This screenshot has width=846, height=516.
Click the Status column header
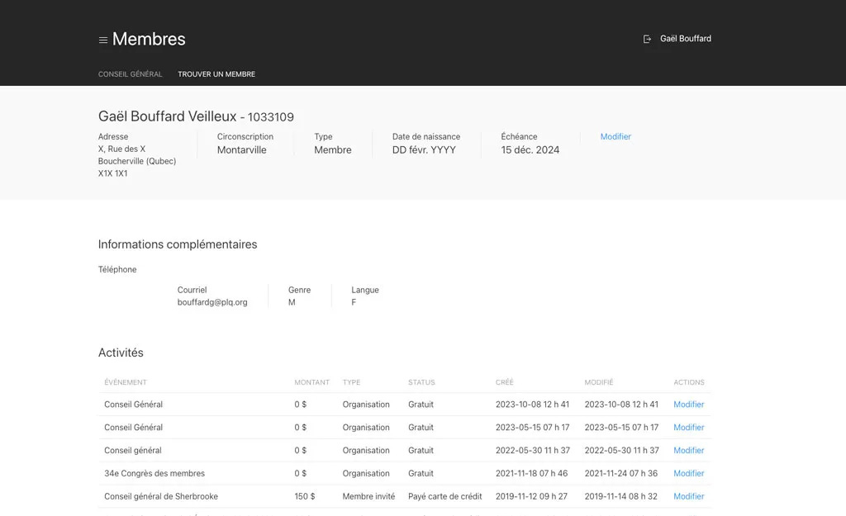tap(421, 382)
